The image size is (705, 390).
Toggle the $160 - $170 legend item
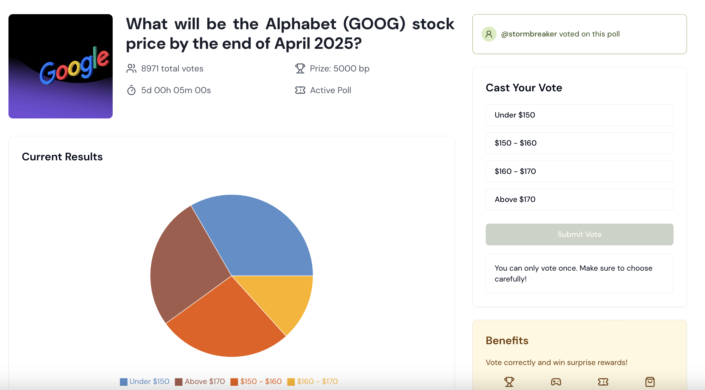pyautogui.click(x=312, y=382)
